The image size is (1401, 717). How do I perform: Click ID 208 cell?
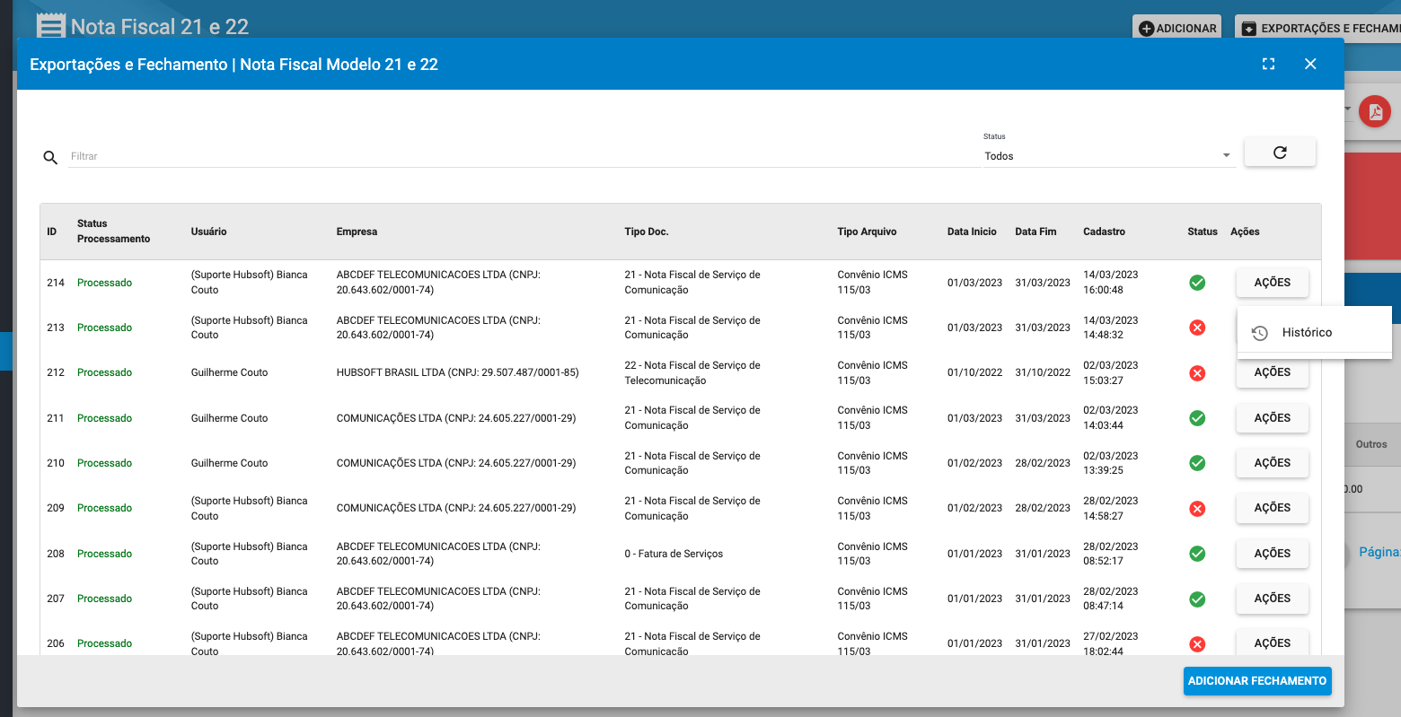click(56, 554)
